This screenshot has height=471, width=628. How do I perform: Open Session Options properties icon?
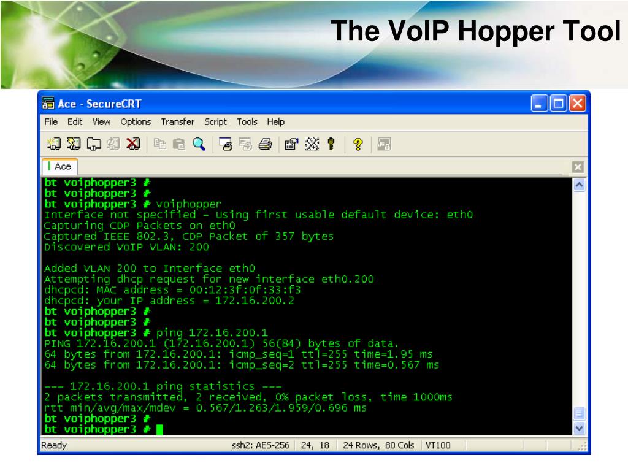point(291,144)
